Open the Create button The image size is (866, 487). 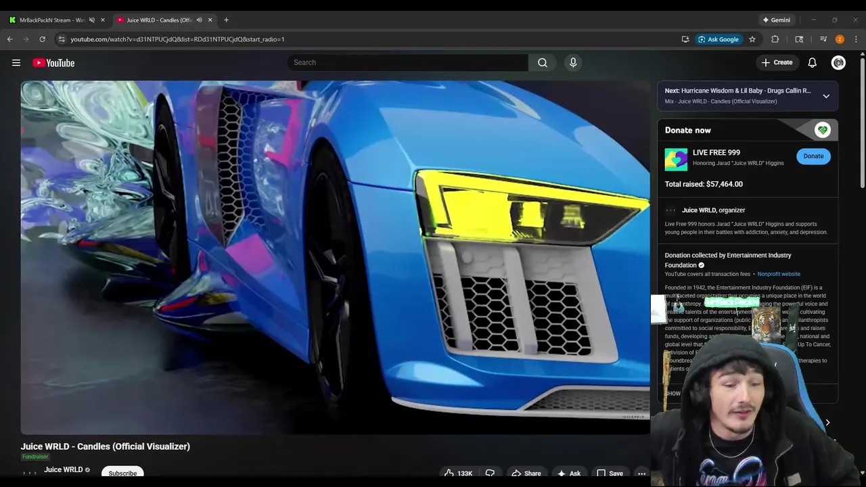pos(777,63)
